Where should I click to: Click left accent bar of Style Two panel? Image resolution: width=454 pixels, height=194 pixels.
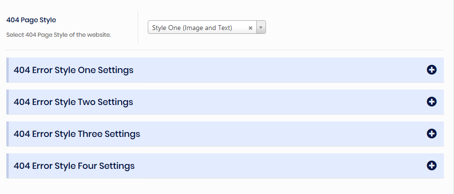pyautogui.click(x=8, y=102)
